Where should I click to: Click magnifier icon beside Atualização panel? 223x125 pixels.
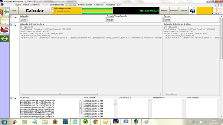[x=15, y=98]
